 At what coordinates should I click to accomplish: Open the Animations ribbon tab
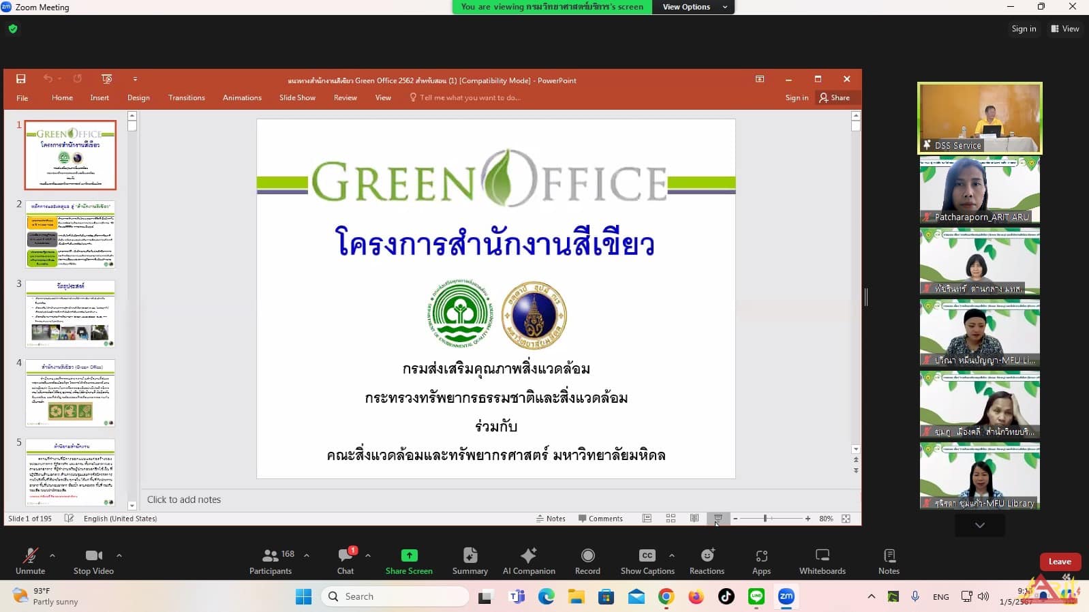point(242,97)
